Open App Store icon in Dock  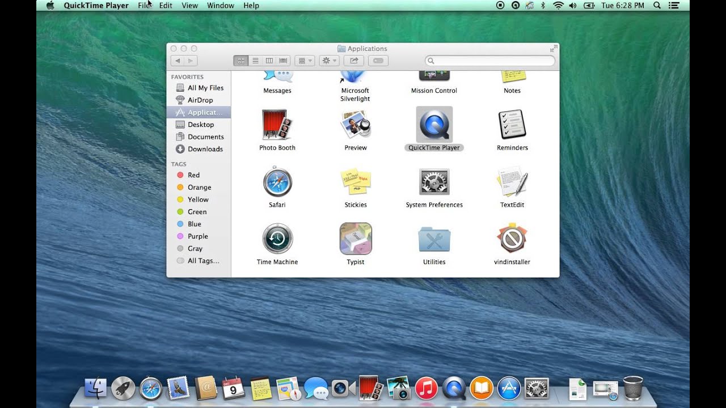pyautogui.click(x=509, y=389)
